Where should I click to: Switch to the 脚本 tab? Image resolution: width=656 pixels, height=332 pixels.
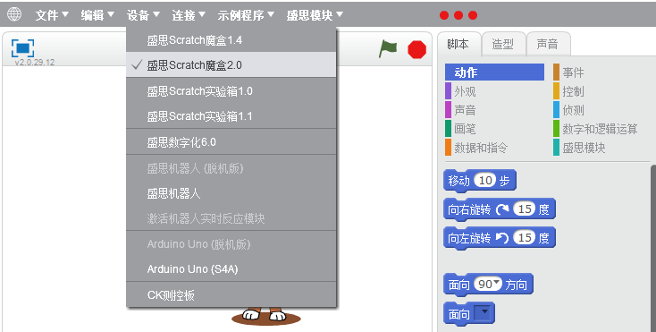[x=458, y=44]
